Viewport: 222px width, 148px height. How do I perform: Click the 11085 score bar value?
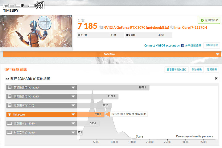coord(111,96)
